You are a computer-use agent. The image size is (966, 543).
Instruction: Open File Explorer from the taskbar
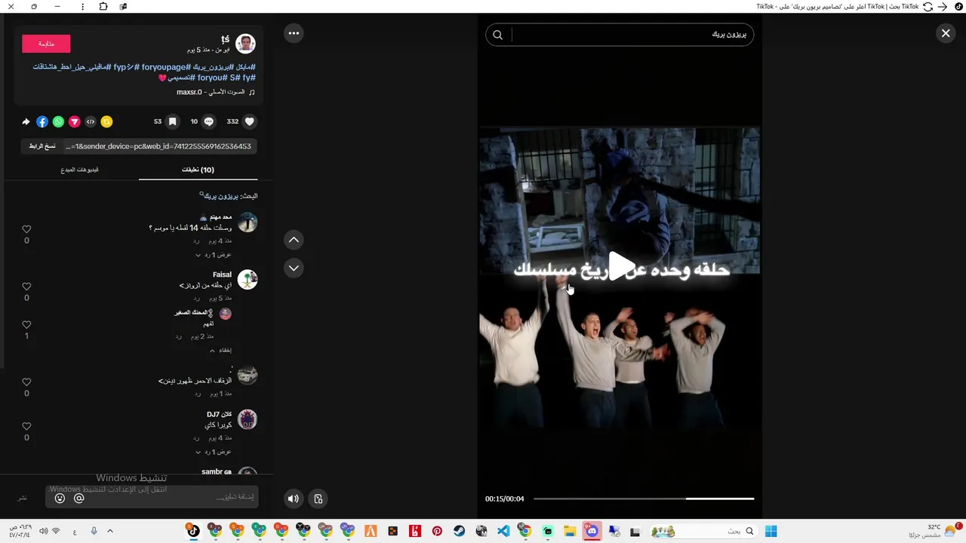pos(570,532)
